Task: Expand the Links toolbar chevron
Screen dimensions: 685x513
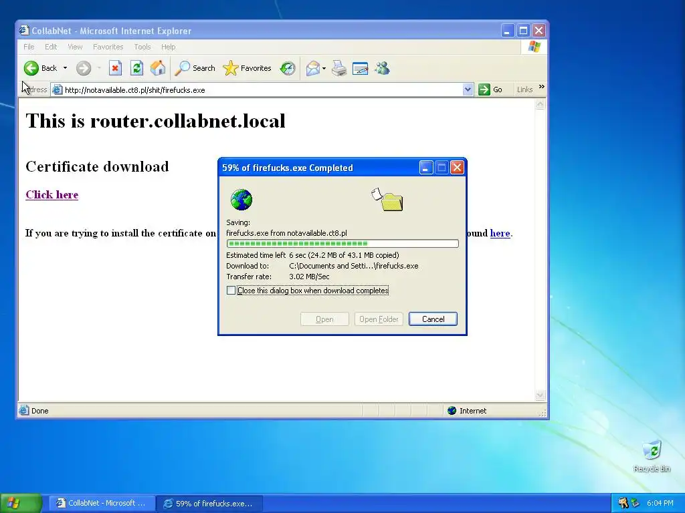Action: [x=542, y=87]
